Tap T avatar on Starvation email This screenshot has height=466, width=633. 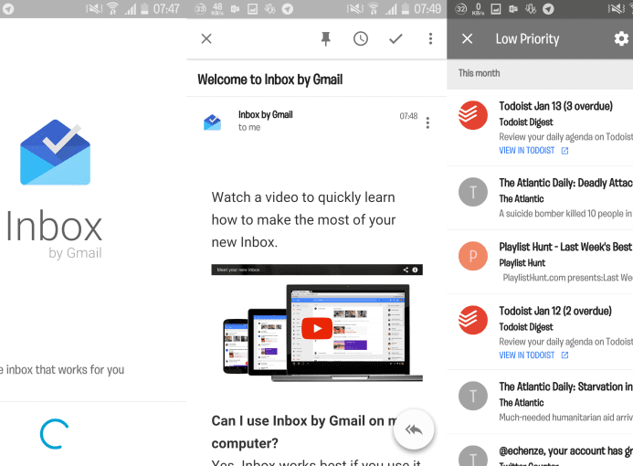(x=473, y=397)
